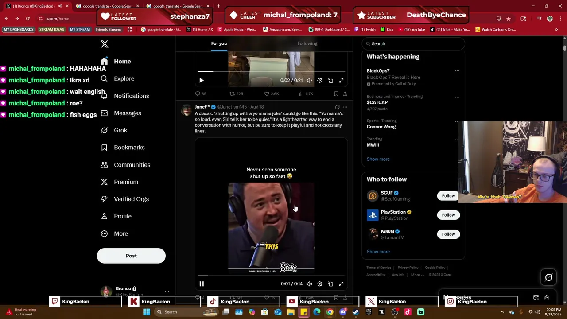Open the X logo home icon

click(x=105, y=44)
